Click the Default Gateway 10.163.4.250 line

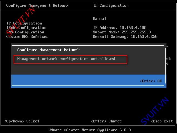tap(125, 37)
